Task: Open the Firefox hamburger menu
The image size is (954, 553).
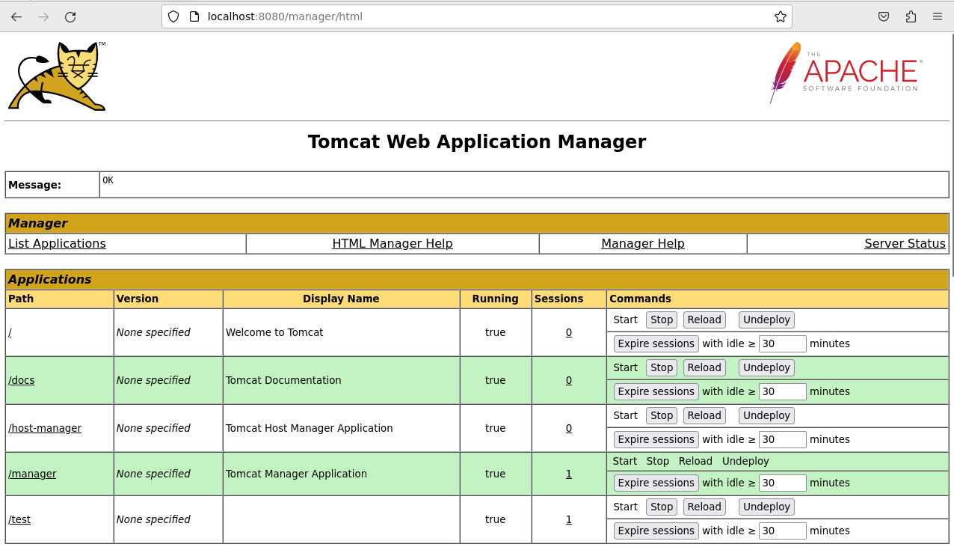Action: point(938,16)
